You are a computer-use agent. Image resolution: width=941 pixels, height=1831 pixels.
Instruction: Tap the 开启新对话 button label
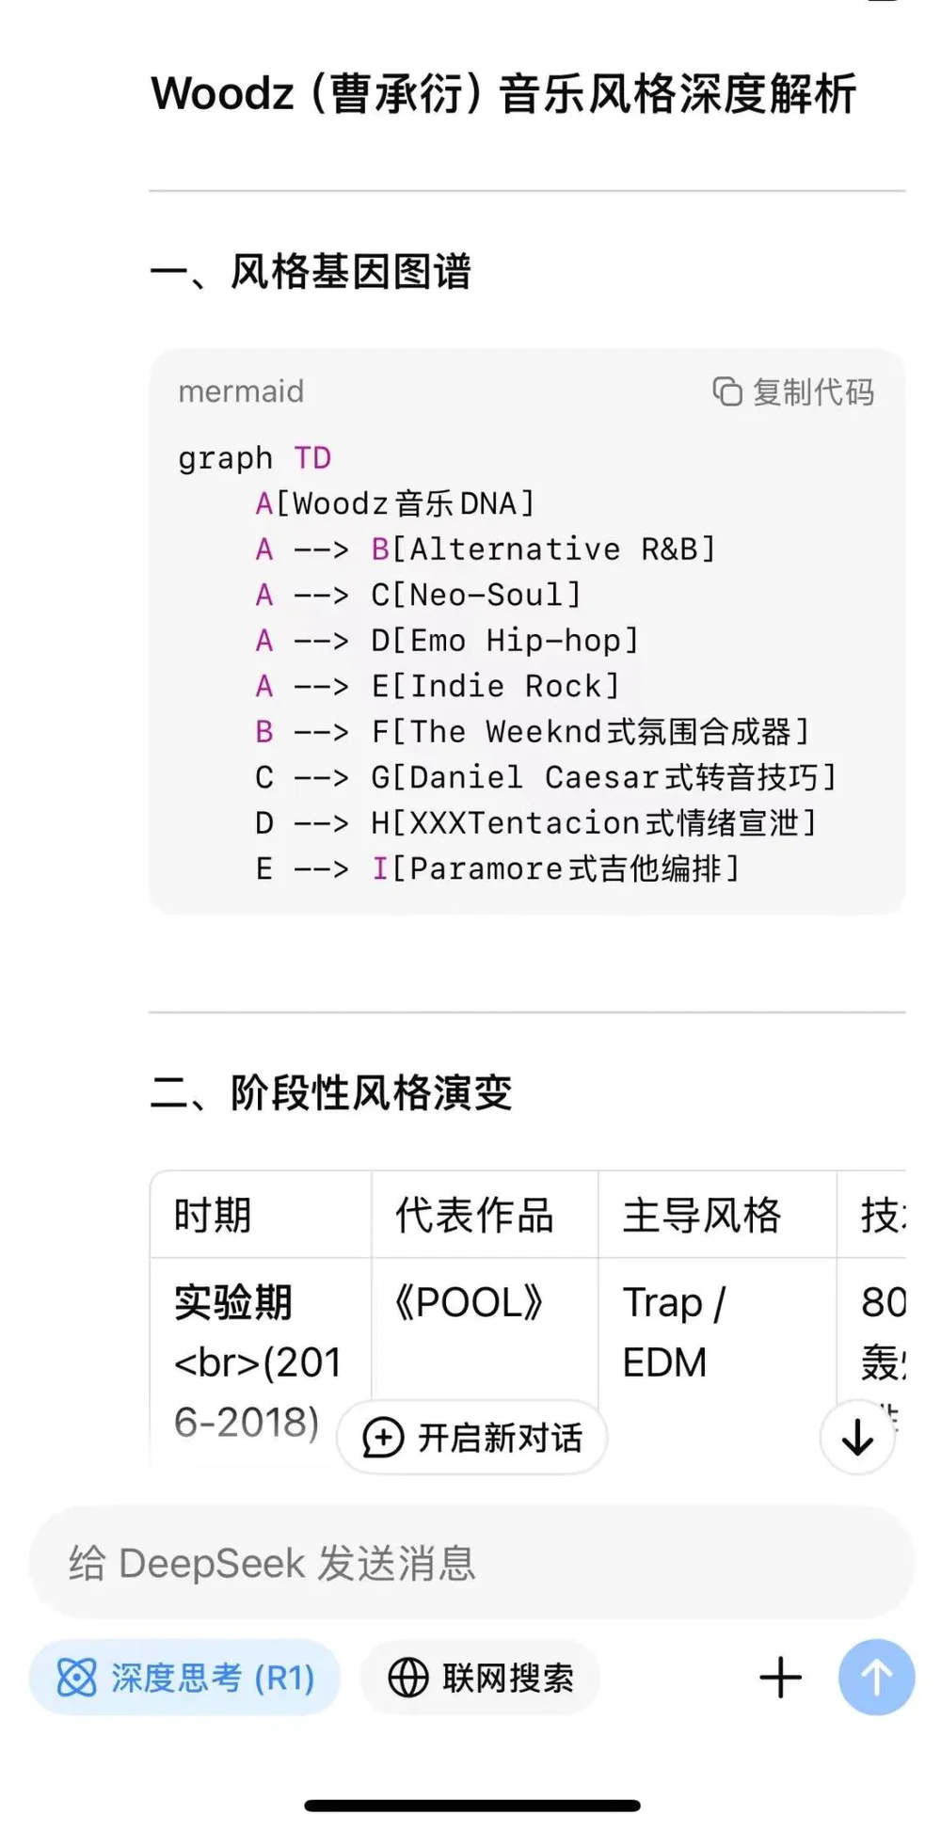[x=500, y=1437]
